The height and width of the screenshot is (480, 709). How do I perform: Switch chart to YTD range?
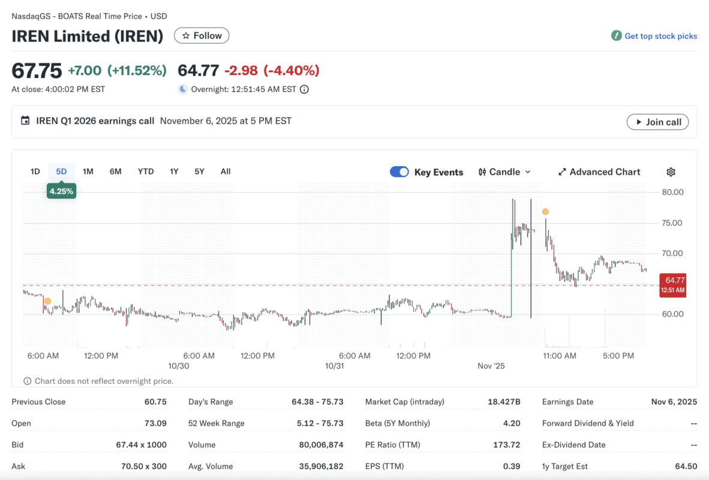click(146, 172)
